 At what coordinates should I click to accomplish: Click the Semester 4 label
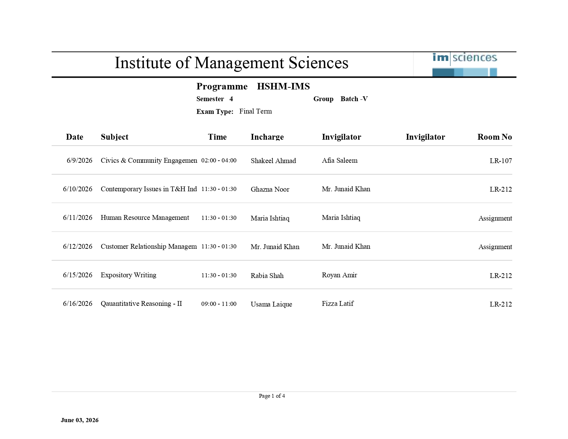(x=215, y=99)
